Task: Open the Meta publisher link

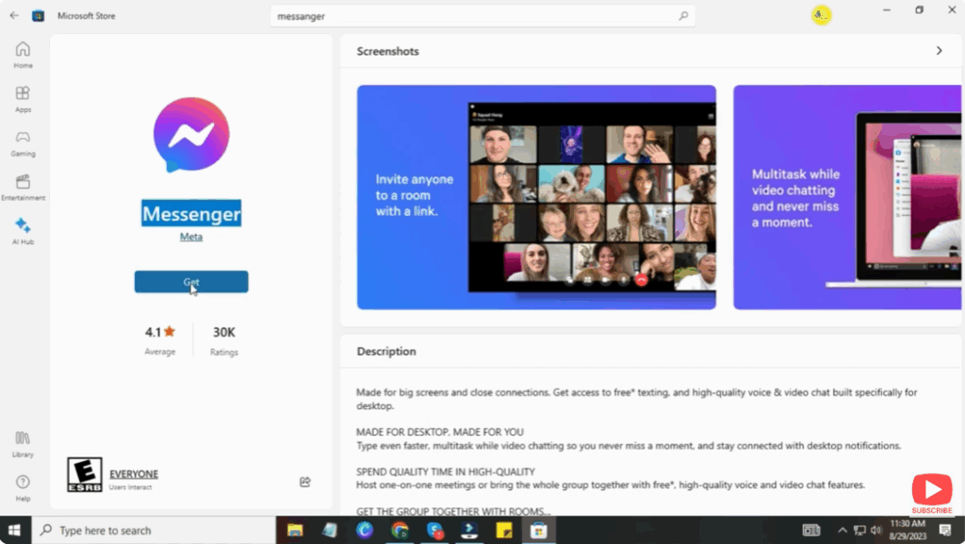Action: [190, 237]
